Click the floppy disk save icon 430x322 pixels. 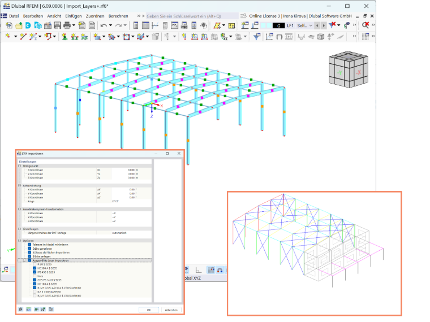coord(57,25)
